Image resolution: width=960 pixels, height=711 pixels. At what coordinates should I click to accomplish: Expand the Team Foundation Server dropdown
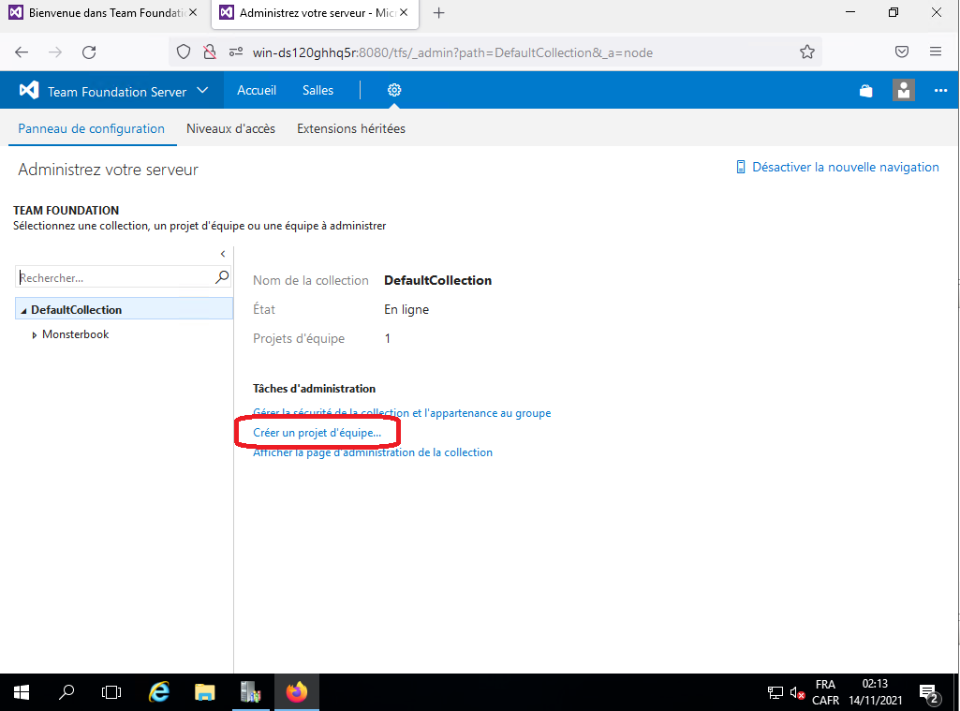pyautogui.click(x=202, y=91)
